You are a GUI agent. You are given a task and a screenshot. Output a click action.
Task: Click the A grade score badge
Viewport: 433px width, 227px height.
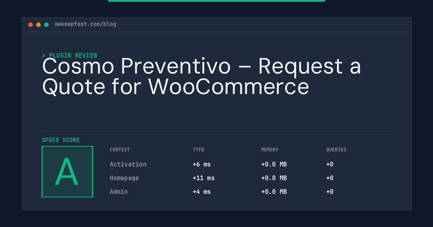(67, 172)
